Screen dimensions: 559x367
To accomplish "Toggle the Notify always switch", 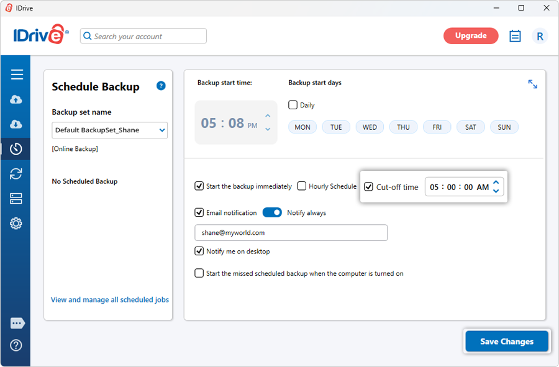I will pyautogui.click(x=272, y=212).
